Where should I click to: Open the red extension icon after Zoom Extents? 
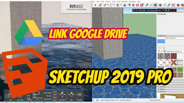[178, 5]
